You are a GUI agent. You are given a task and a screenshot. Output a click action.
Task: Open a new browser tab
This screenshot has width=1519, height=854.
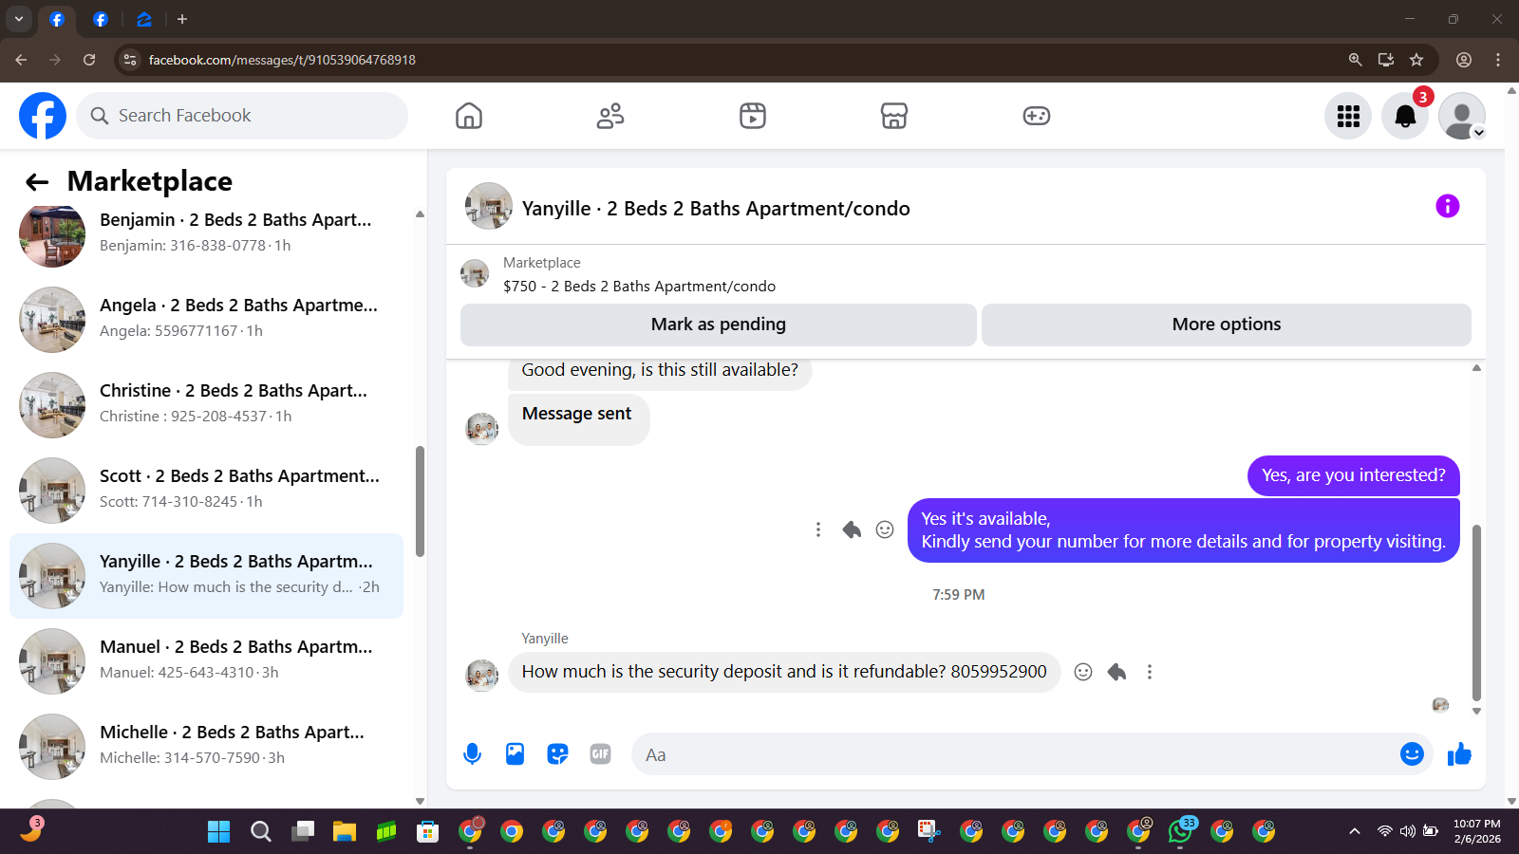click(182, 19)
